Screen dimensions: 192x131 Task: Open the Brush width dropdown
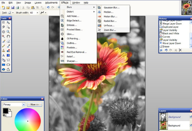click(x=37, y=12)
